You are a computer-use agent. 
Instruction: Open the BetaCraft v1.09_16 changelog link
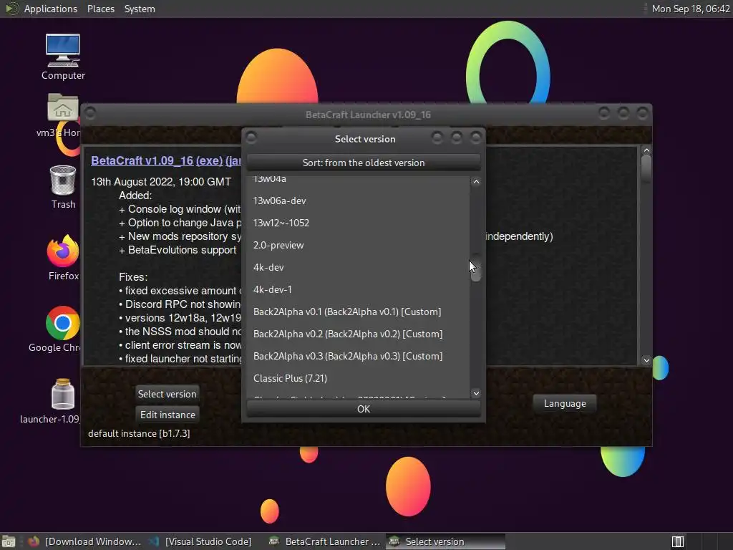point(142,160)
